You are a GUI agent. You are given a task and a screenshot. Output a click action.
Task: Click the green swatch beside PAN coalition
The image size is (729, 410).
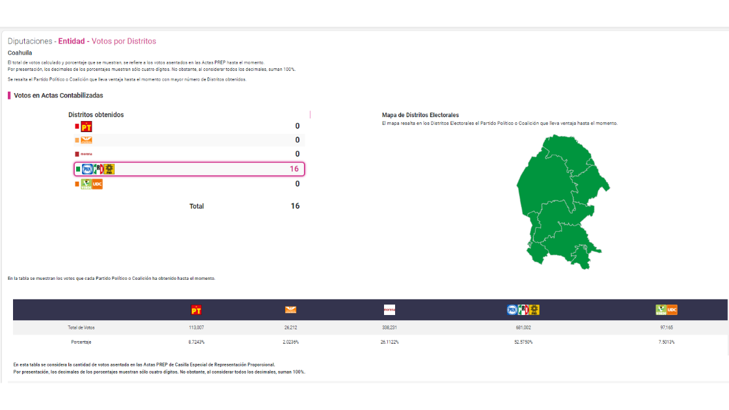[x=77, y=169]
